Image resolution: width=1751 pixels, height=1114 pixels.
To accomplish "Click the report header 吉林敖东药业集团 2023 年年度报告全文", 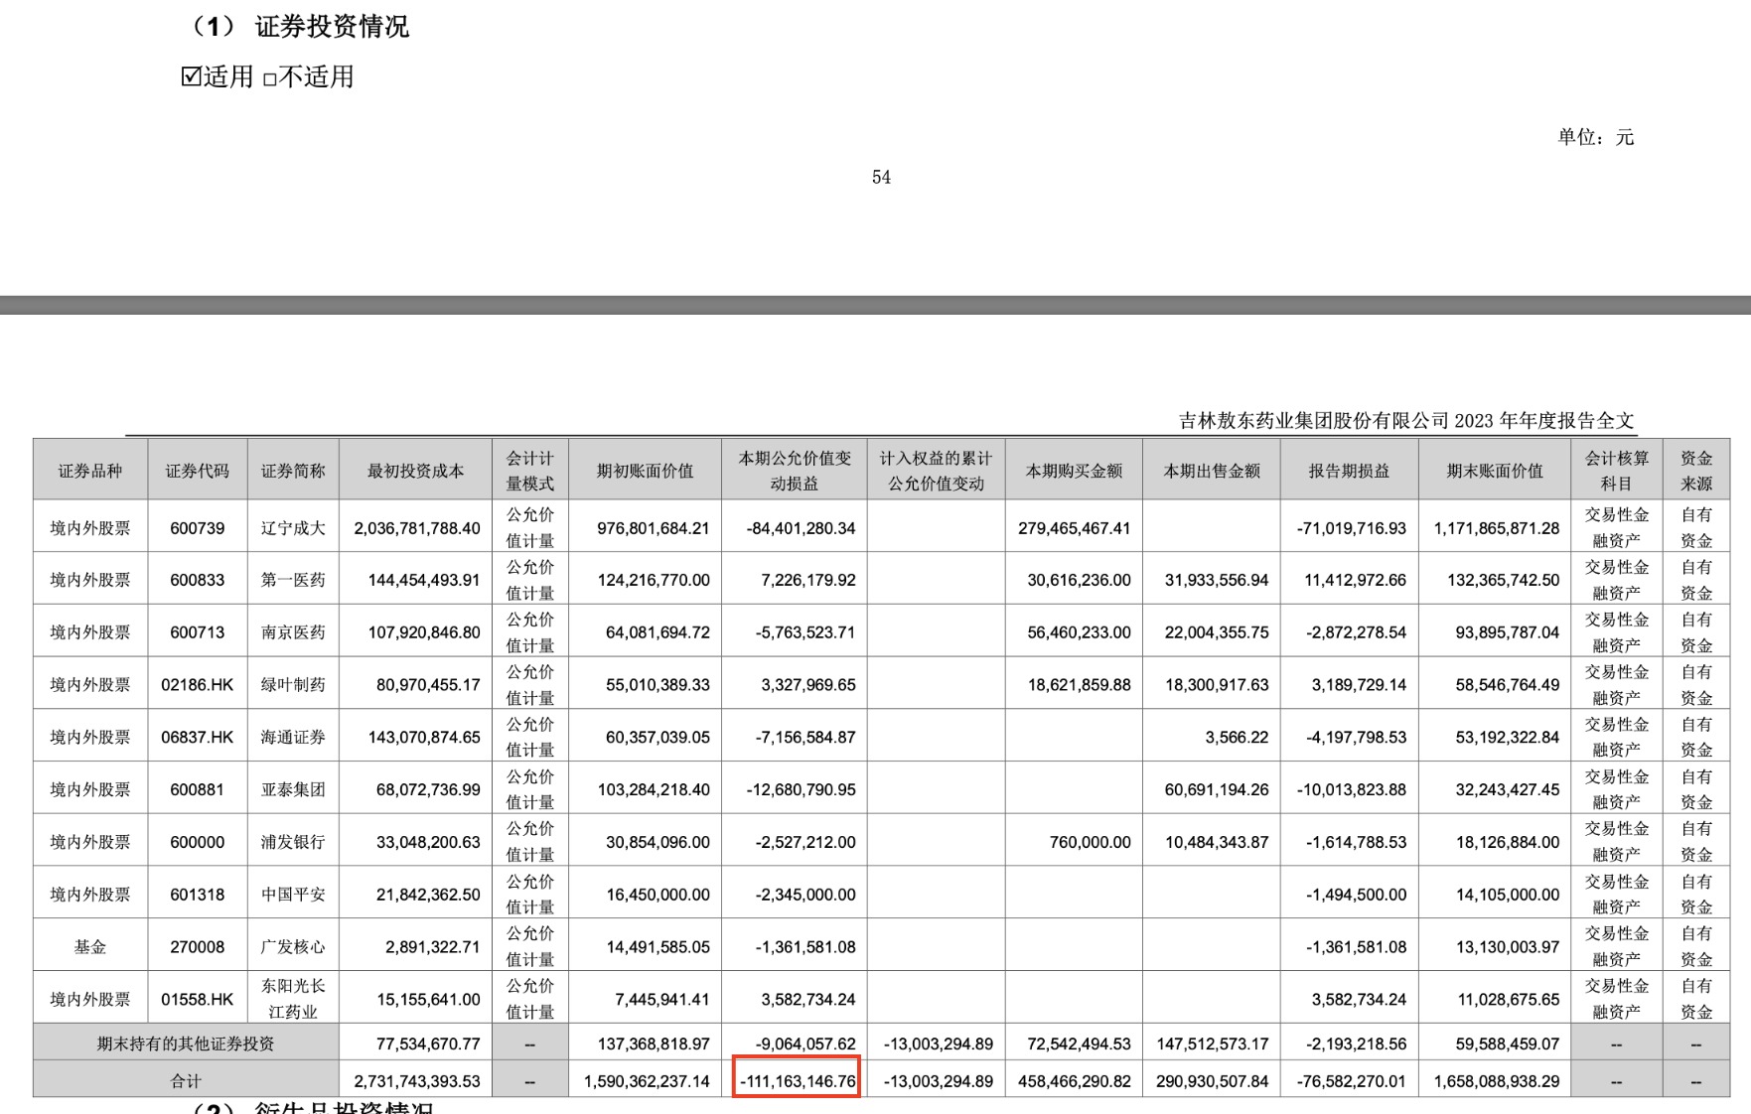I will click(x=1405, y=421).
